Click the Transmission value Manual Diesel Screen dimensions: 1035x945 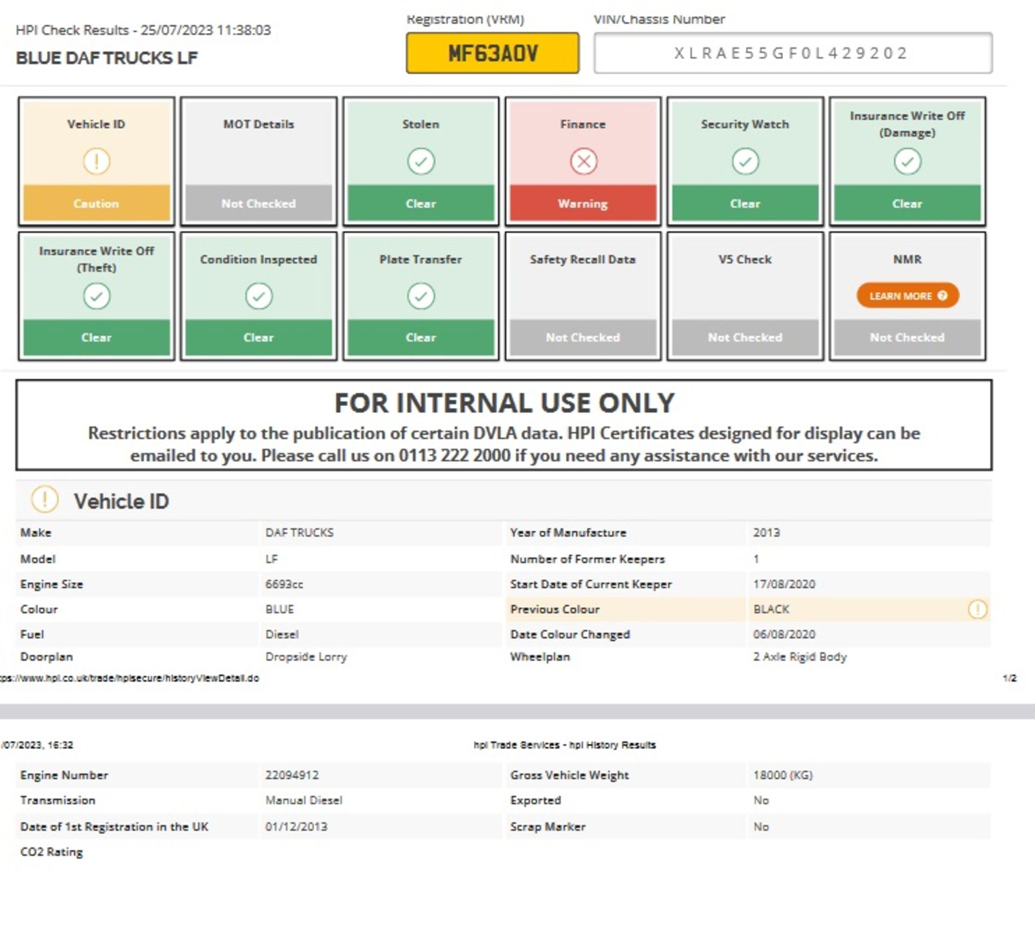(x=303, y=801)
